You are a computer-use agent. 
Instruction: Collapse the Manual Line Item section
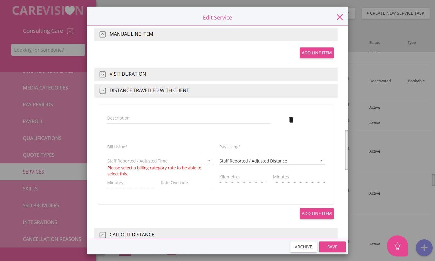pyautogui.click(x=103, y=34)
